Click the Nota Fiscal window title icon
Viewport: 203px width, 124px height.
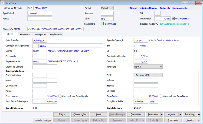click(2, 3)
